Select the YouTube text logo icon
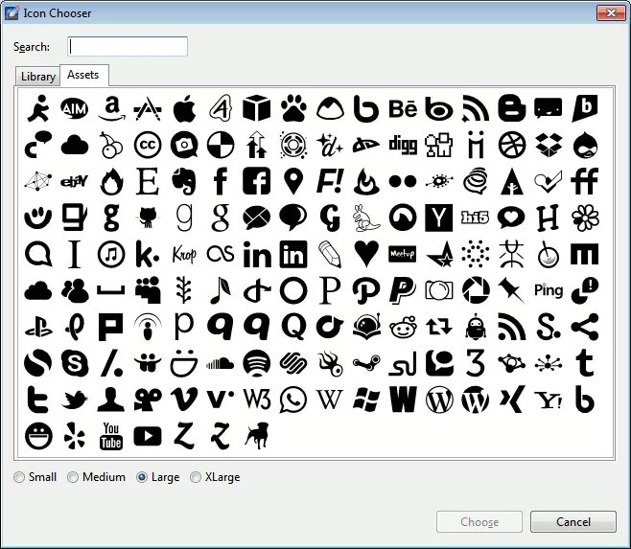The image size is (631, 549). pos(111,436)
